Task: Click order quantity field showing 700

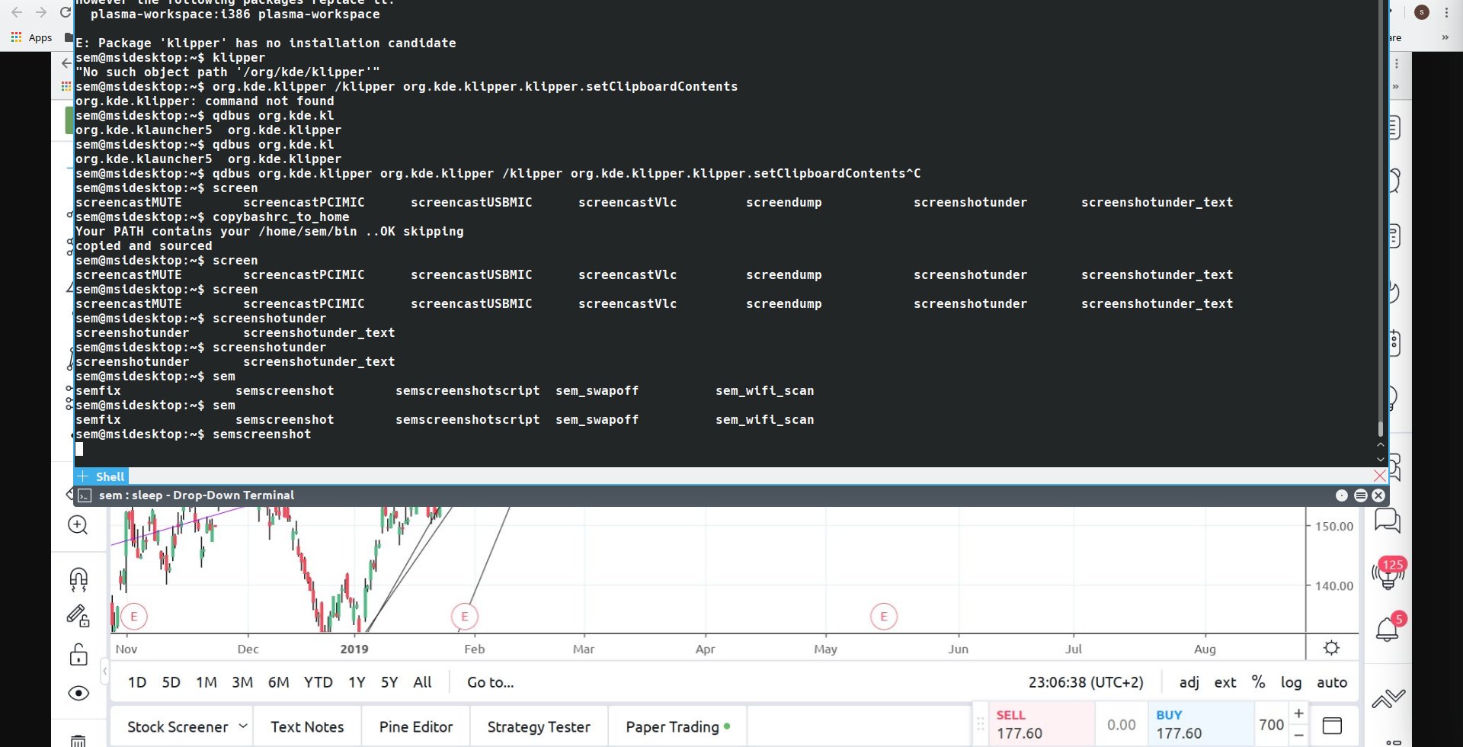Action: 1271,724
